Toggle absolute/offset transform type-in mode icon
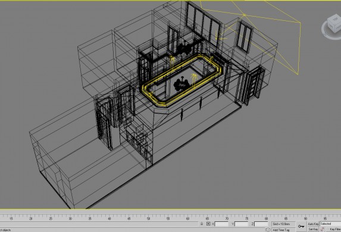Image resolution: width=341 pixels, height=232 pixels. (x=208, y=224)
